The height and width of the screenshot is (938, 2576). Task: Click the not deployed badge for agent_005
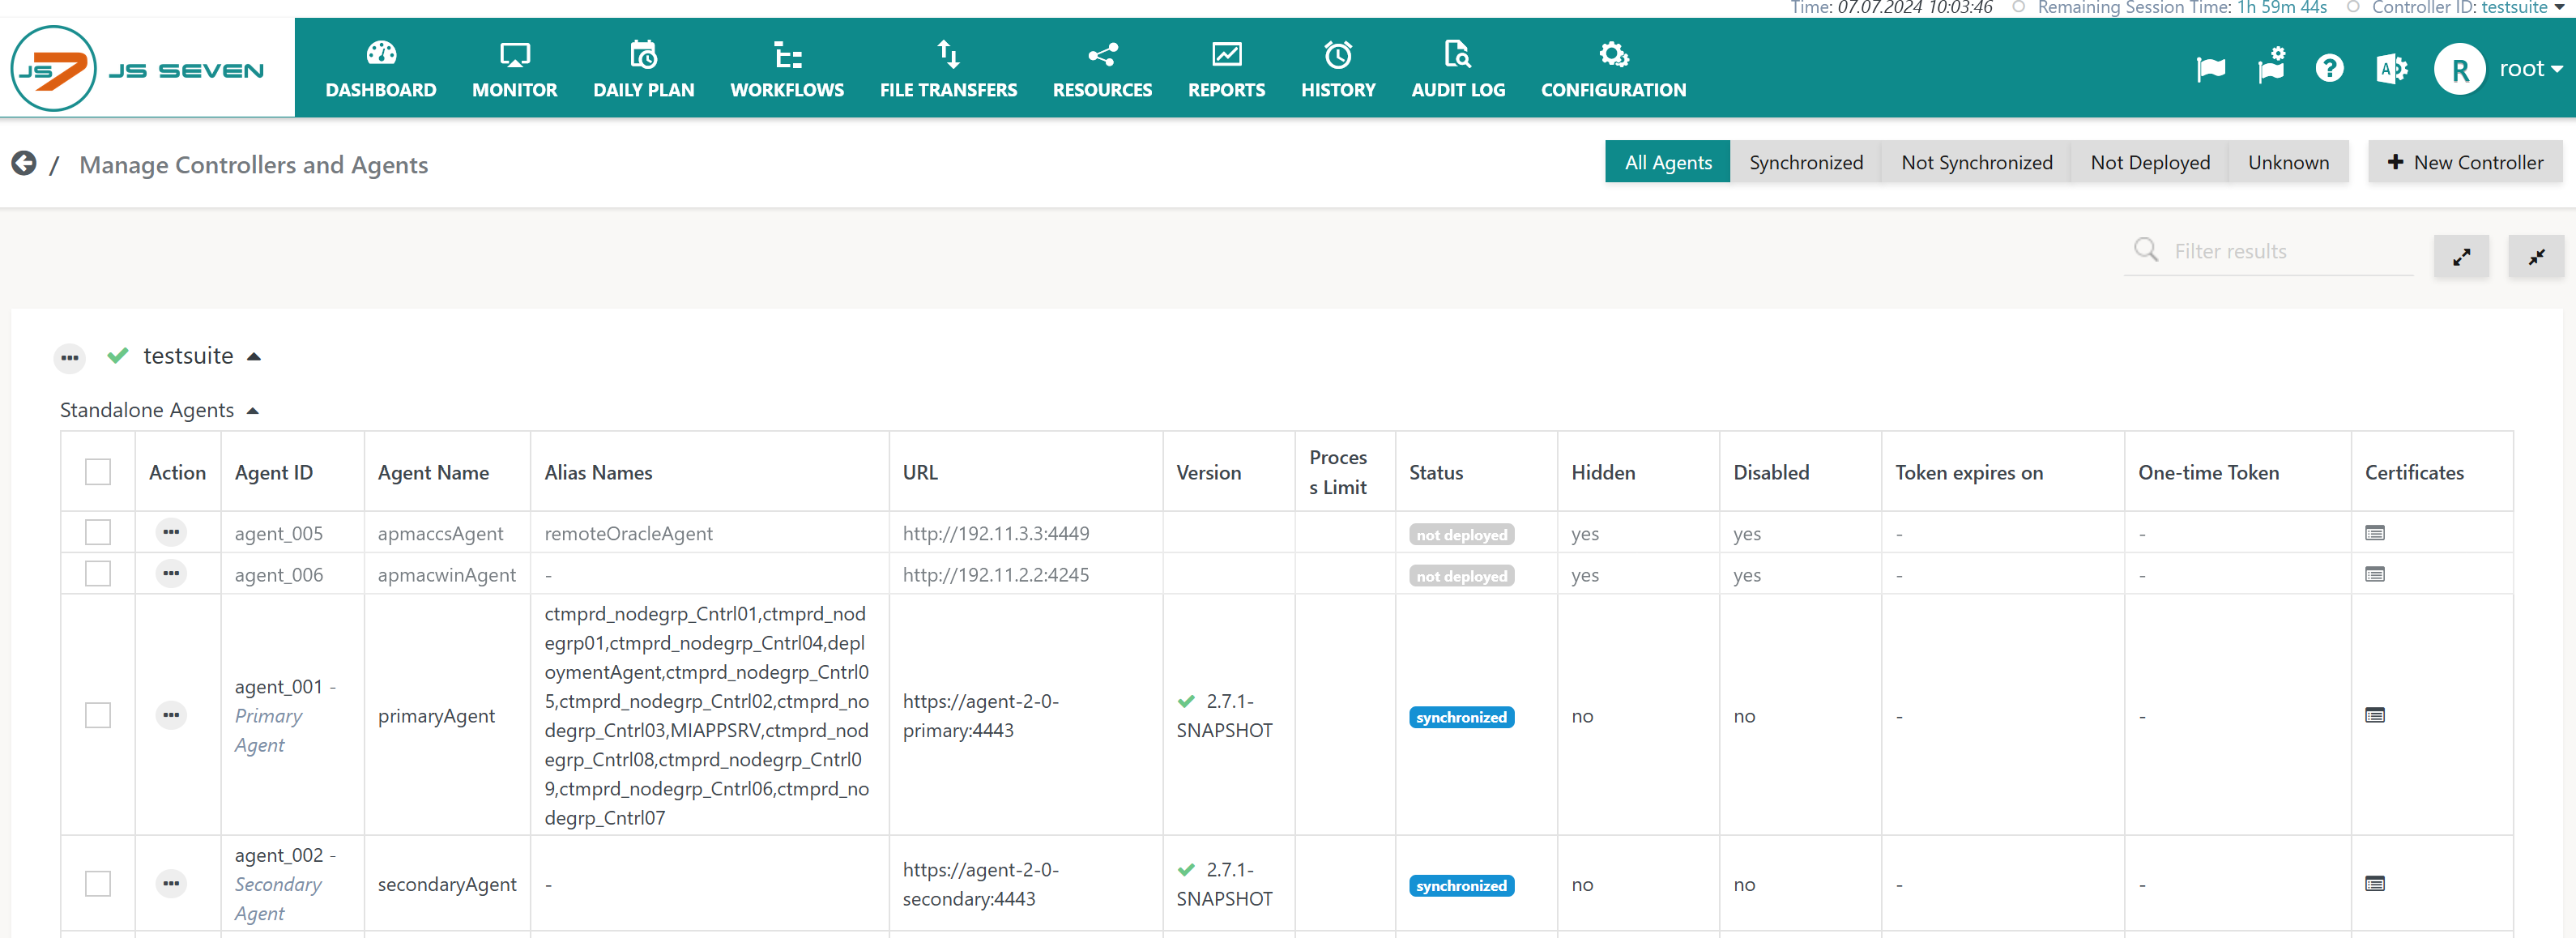[x=1461, y=534]
